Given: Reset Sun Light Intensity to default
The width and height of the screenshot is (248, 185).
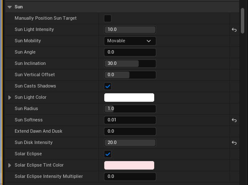Looking at the screenshot, I should click(x=234, y=30).
